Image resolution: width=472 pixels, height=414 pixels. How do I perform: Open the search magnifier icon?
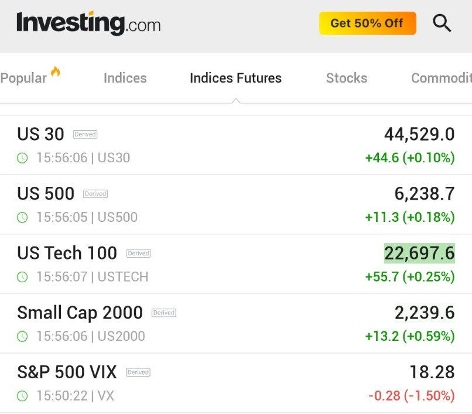[x=442, y=23]
